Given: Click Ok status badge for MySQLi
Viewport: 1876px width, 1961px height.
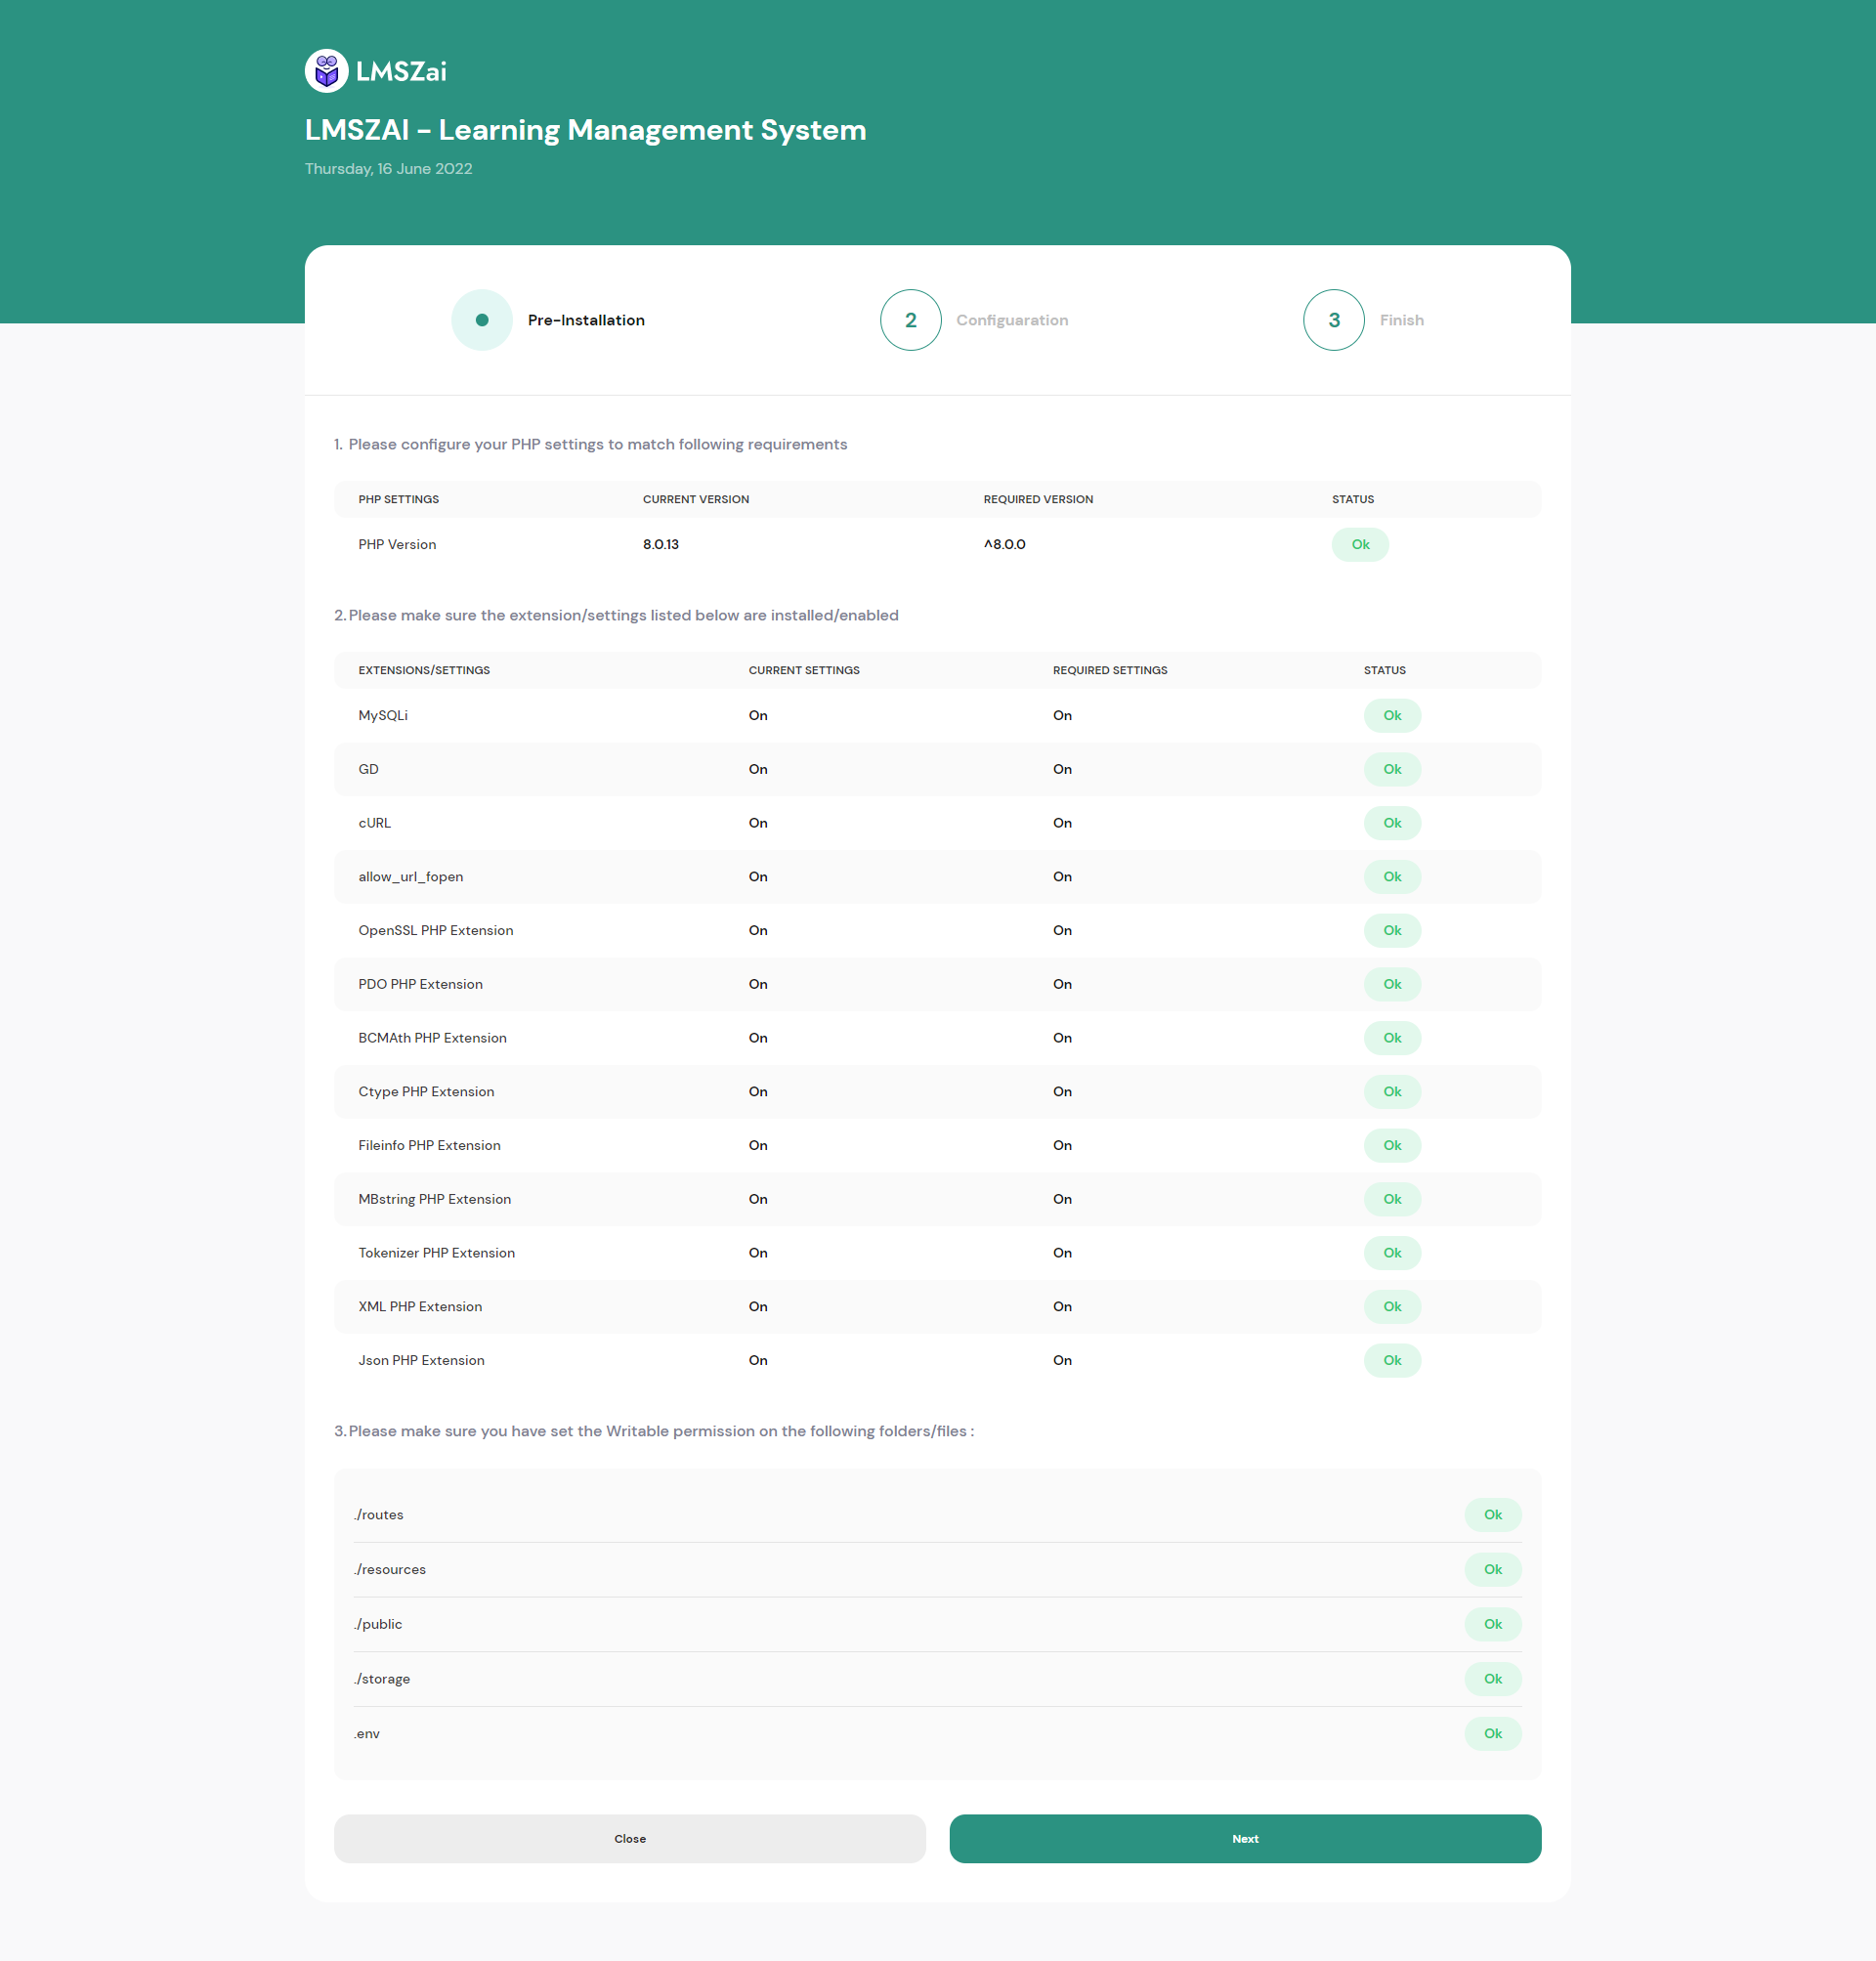Looking at the screenshot, I should (1392, 715).
